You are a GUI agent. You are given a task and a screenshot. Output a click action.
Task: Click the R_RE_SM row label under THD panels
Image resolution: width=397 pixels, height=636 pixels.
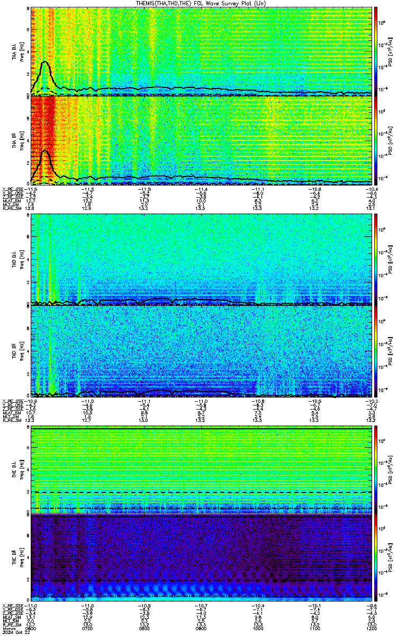[x=13, y=420]
